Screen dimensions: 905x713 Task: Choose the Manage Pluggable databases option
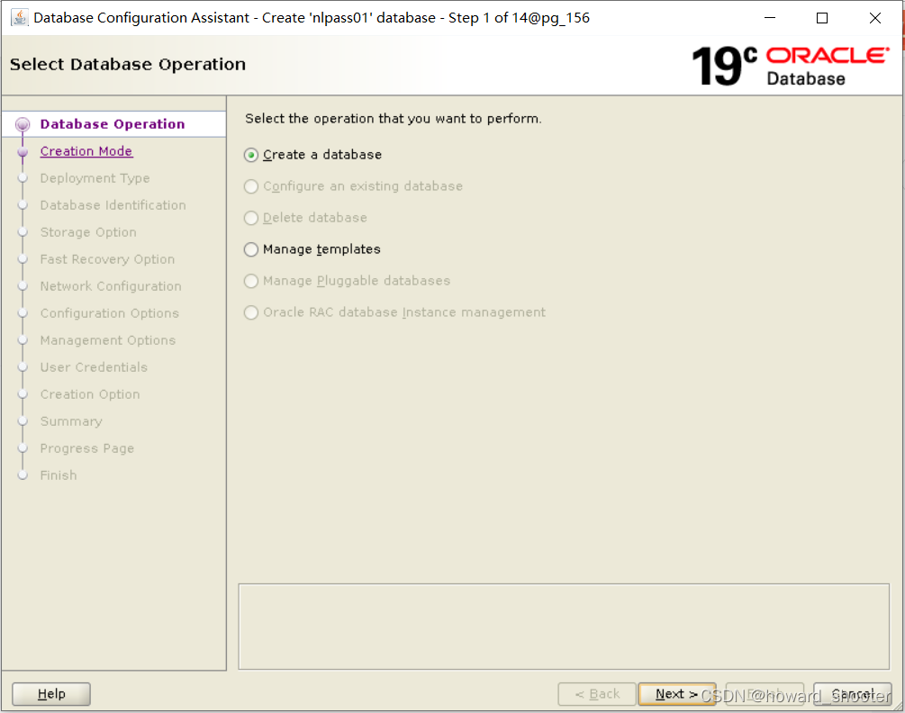click(251, 281)
